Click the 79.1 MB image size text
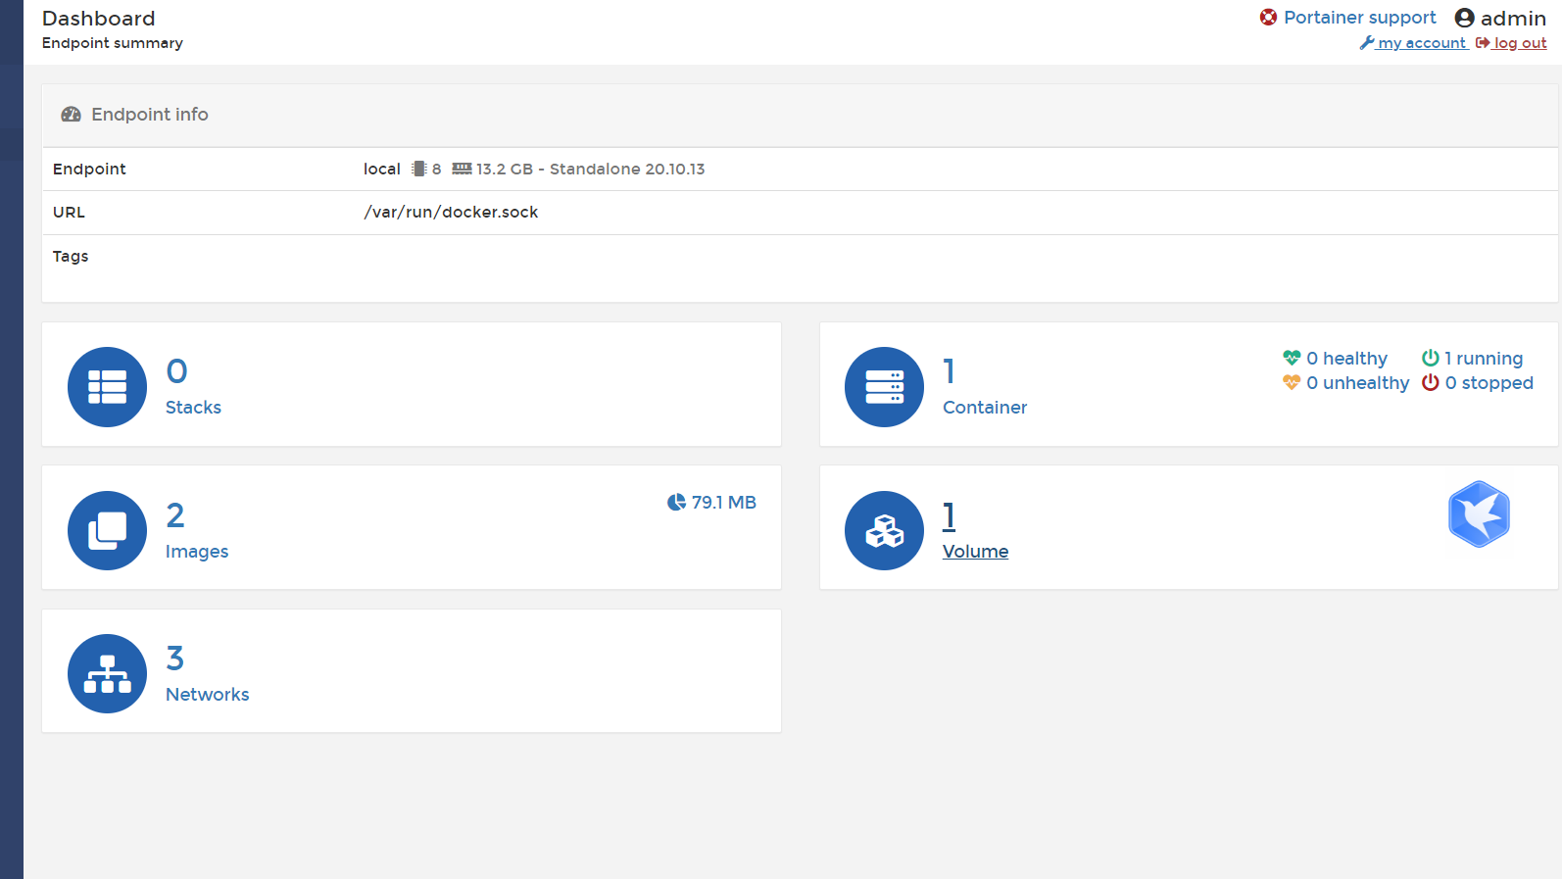 click(x=724, y=503)
